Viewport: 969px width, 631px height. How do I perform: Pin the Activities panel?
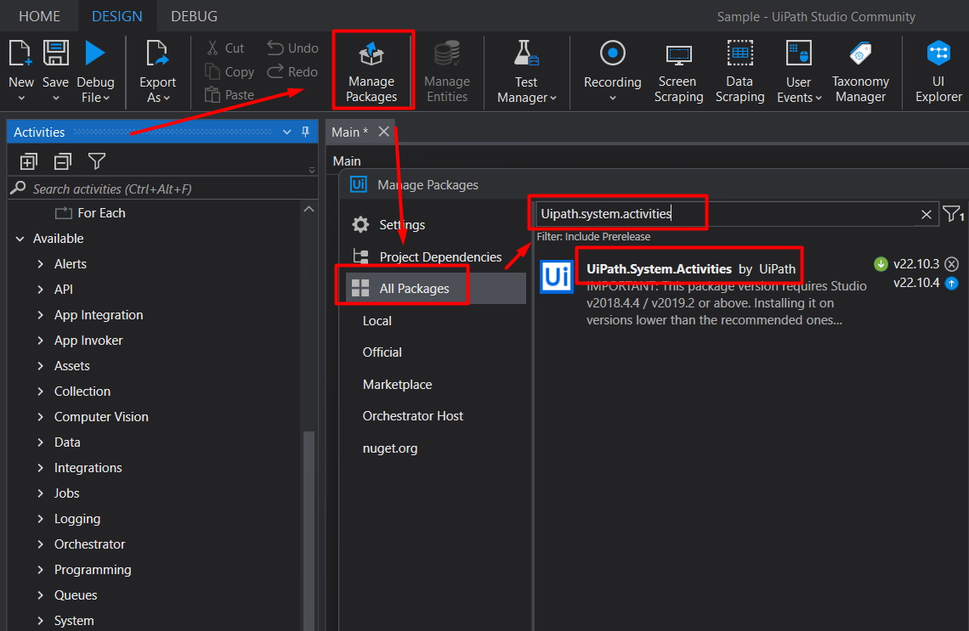pos(305,132)
